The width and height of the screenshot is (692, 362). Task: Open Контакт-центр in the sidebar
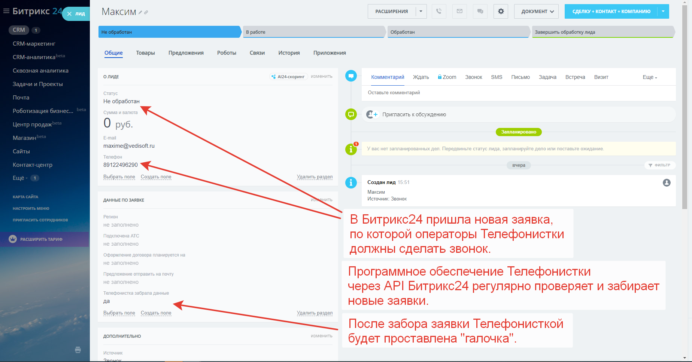(33, 165)
